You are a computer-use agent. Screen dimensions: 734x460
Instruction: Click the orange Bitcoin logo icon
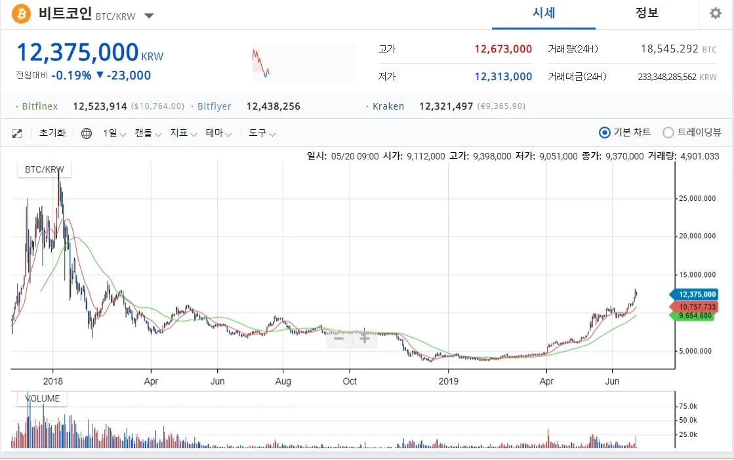[x=22, y=13]
